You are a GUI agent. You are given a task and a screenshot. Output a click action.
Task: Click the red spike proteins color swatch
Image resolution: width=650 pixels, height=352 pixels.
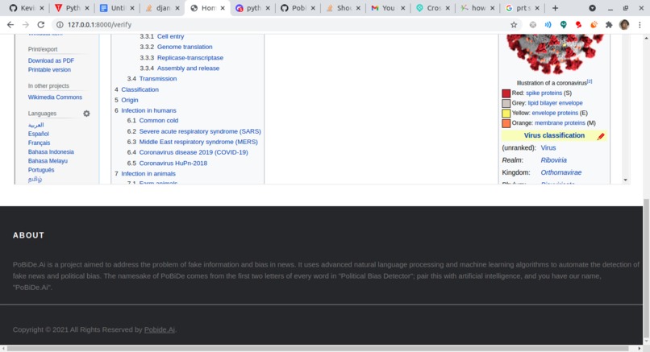point(506,93)
